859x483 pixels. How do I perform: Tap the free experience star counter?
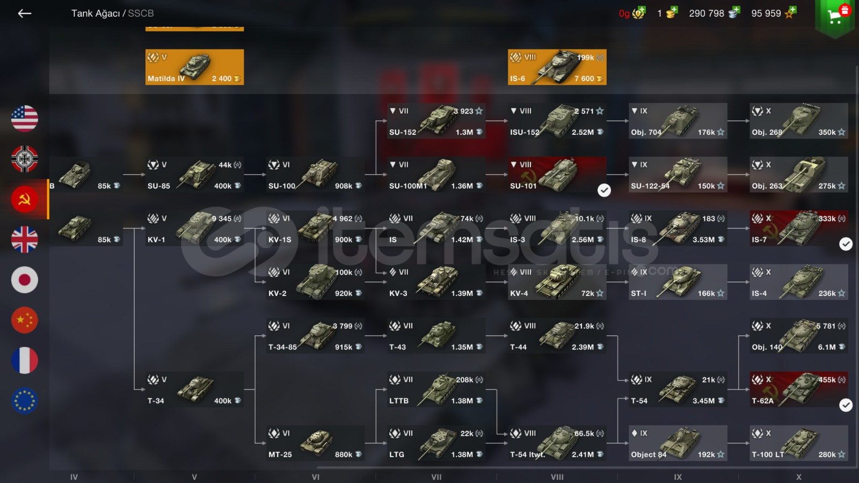774,13
